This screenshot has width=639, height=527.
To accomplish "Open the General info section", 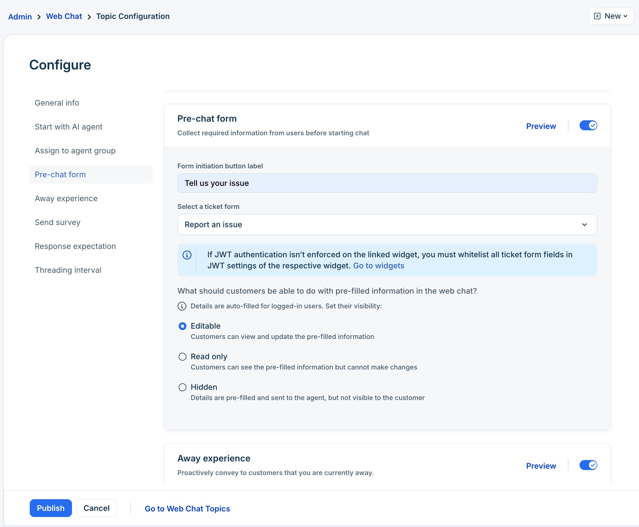I will pos(57,103).
